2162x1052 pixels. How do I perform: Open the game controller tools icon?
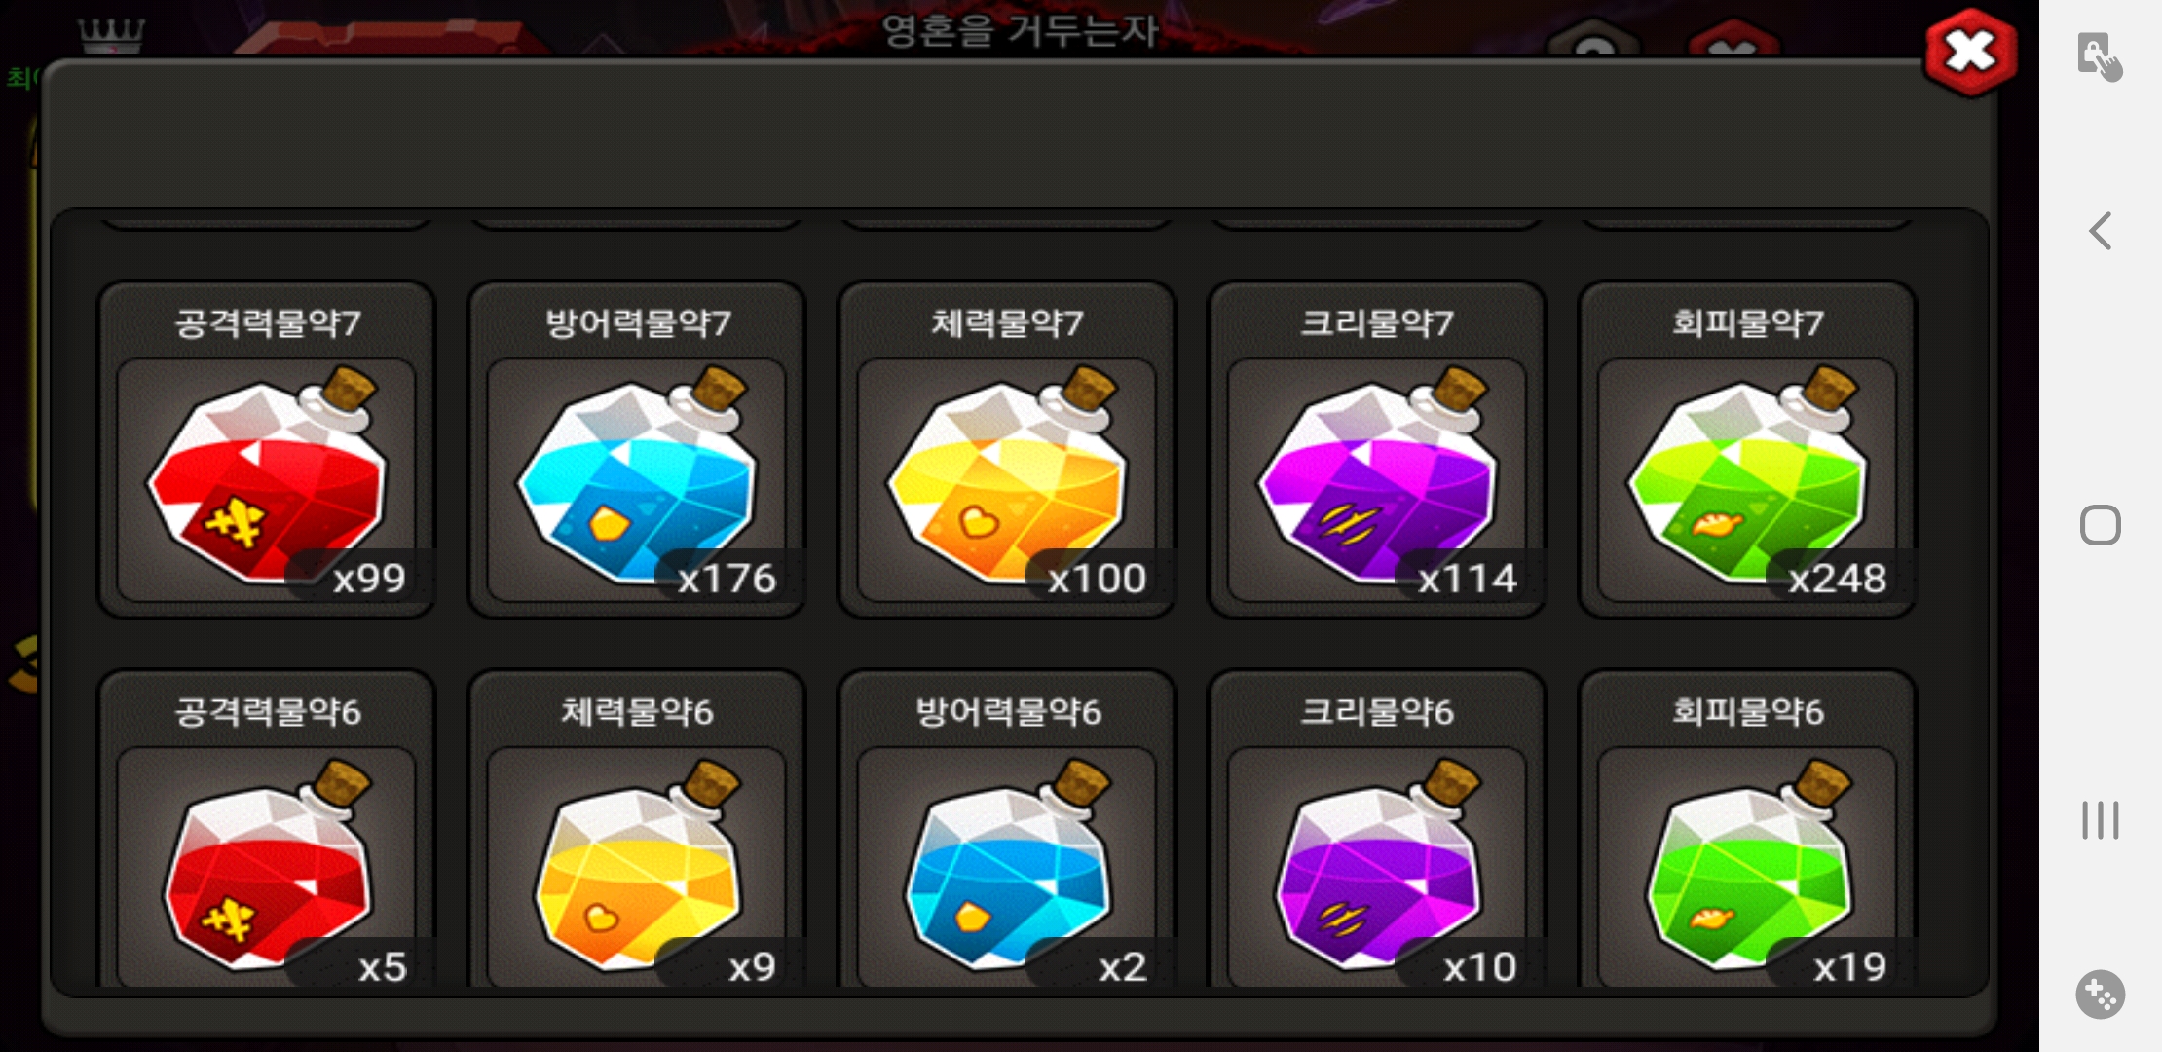click(2100, 995)
